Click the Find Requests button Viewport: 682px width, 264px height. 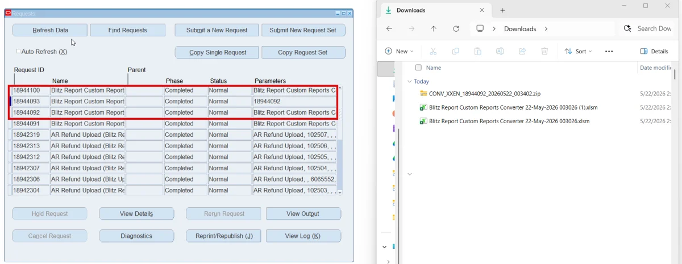(127, 30)
